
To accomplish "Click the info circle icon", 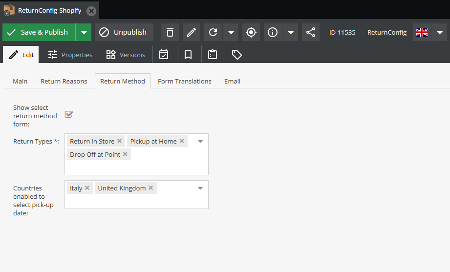I will pyautogui.click(x=273, y=32).
